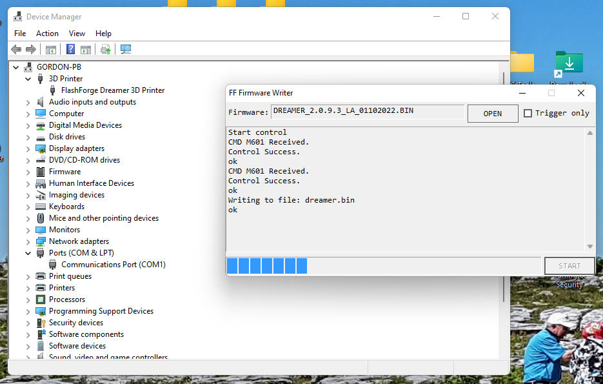Click the forward navigation arrow in the toolbar
The height and width of the screenshot is (384, 603).
[x=30, y=49]
